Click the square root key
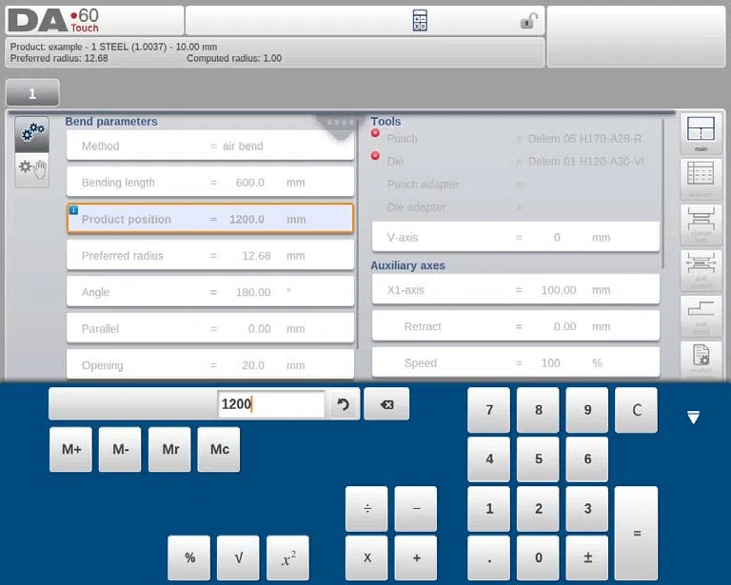The image size is (731, 585). click(238, 557)
